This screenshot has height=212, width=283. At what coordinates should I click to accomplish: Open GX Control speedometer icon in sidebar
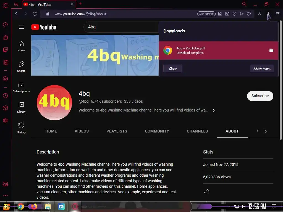(x=6, y=25)
